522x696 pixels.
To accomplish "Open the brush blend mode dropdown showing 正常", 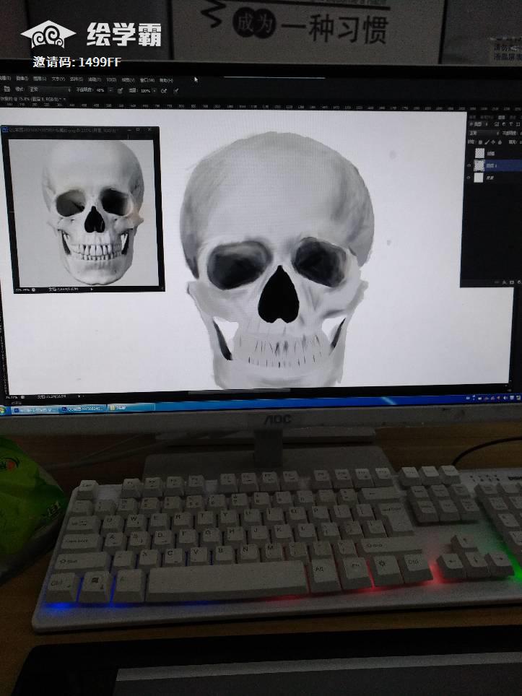I will pos(50,90).
